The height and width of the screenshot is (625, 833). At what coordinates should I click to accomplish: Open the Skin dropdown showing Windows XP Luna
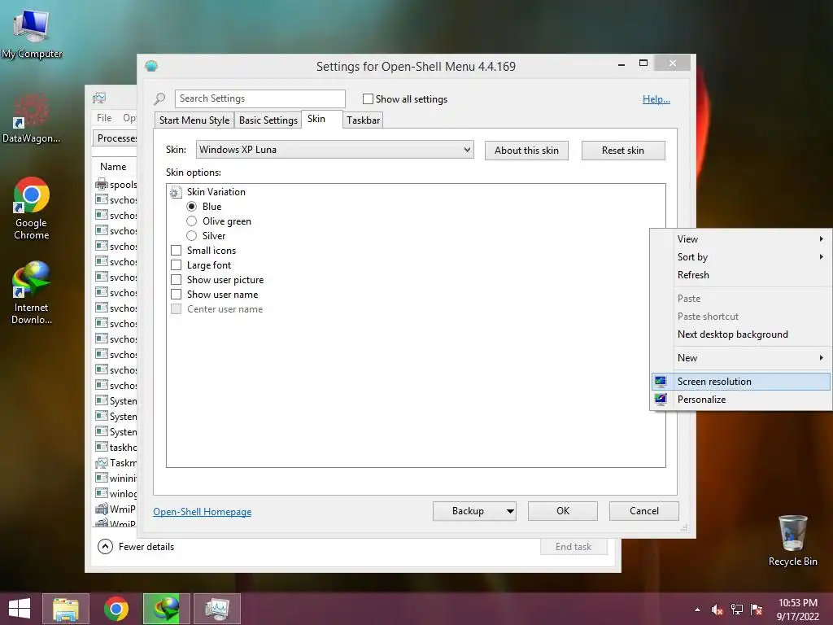pos(334,150)
